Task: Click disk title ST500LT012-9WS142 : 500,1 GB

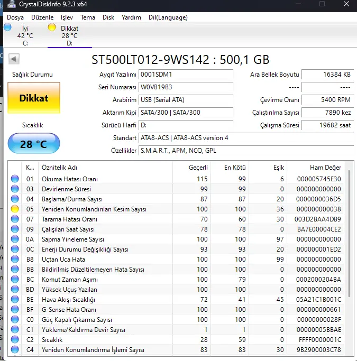Action: coord(180,60)
